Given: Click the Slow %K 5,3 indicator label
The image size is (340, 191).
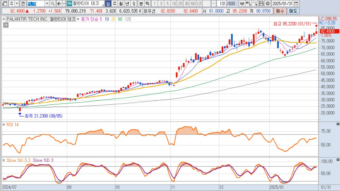Looking at the screenshot, I should click(18, 160).
